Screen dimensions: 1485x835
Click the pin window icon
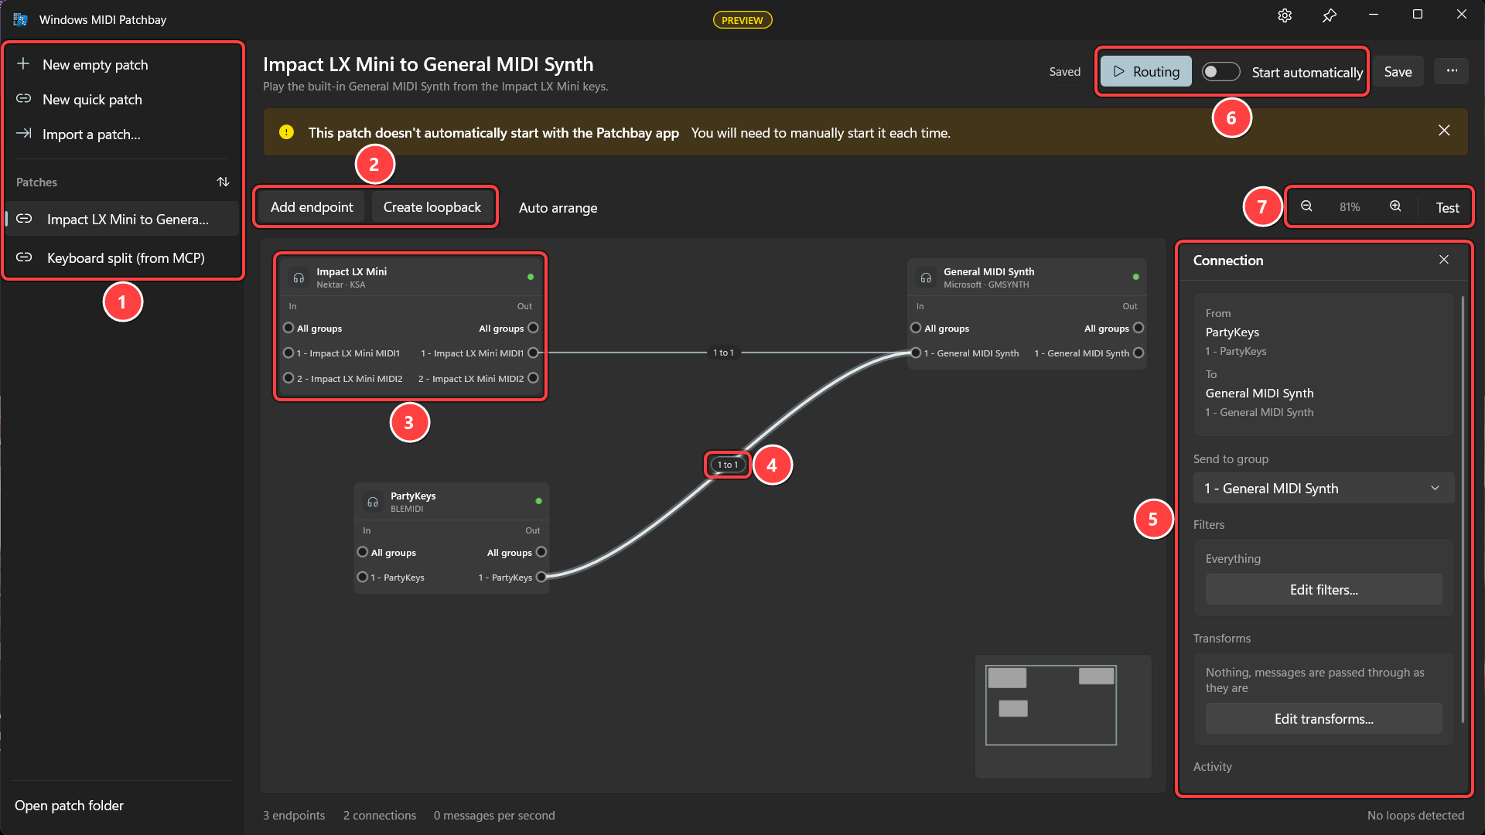[1329, 15]
